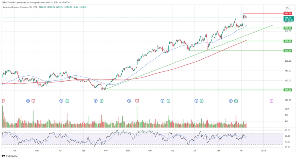The image size is (297, 159).
Task: Click the 2024 label on the time axis
Action: [x=128, y=151]
